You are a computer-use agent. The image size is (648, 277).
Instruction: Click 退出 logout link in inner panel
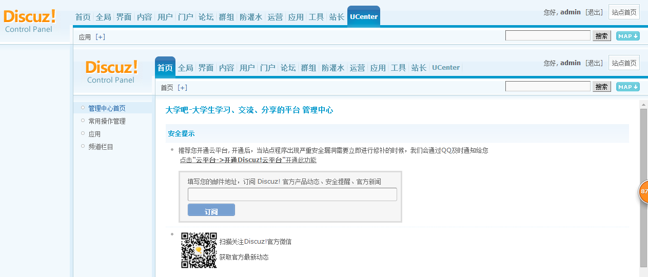(594, 63)
